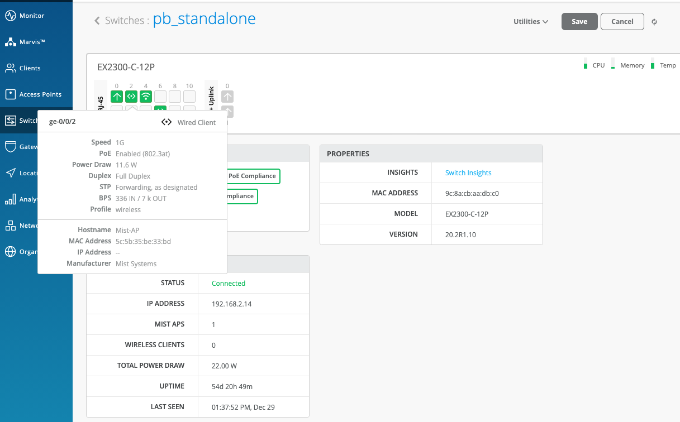Click the gray SFP uplink port 0
680x422 pixels.
tap(227, 97)
